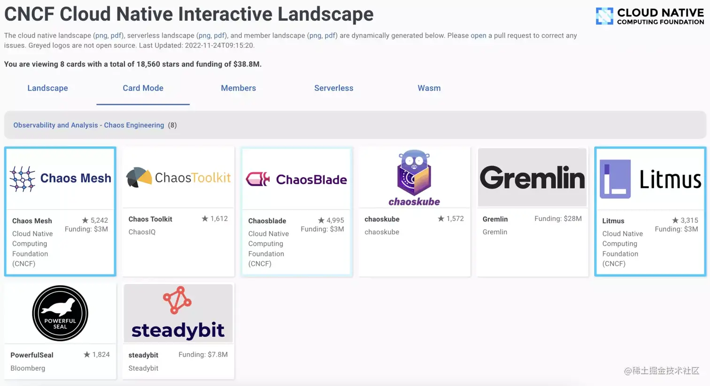Click the open pull request link
The height and width of the screenshot is (386, 710).
coord(478,36)
